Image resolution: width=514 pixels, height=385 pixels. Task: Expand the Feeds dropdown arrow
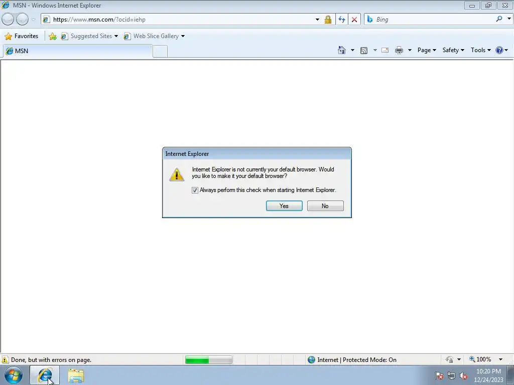[x=374, y=50]
